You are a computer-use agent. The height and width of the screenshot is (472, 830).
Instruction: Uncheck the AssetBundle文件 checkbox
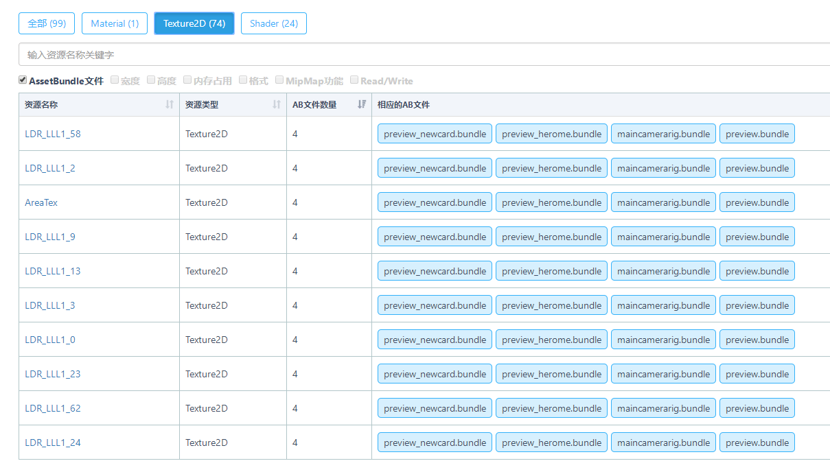(23, 80)
